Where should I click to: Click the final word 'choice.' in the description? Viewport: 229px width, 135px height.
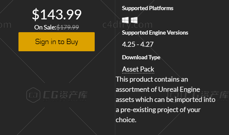coord(126,120)
